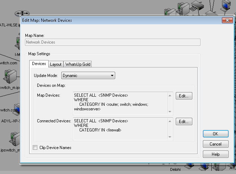
Task: Select the server icon left of switch_m label
Action: point(11,76)
